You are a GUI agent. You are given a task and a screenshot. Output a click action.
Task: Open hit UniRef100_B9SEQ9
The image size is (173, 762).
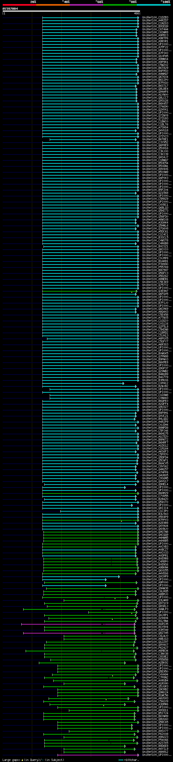155,26
